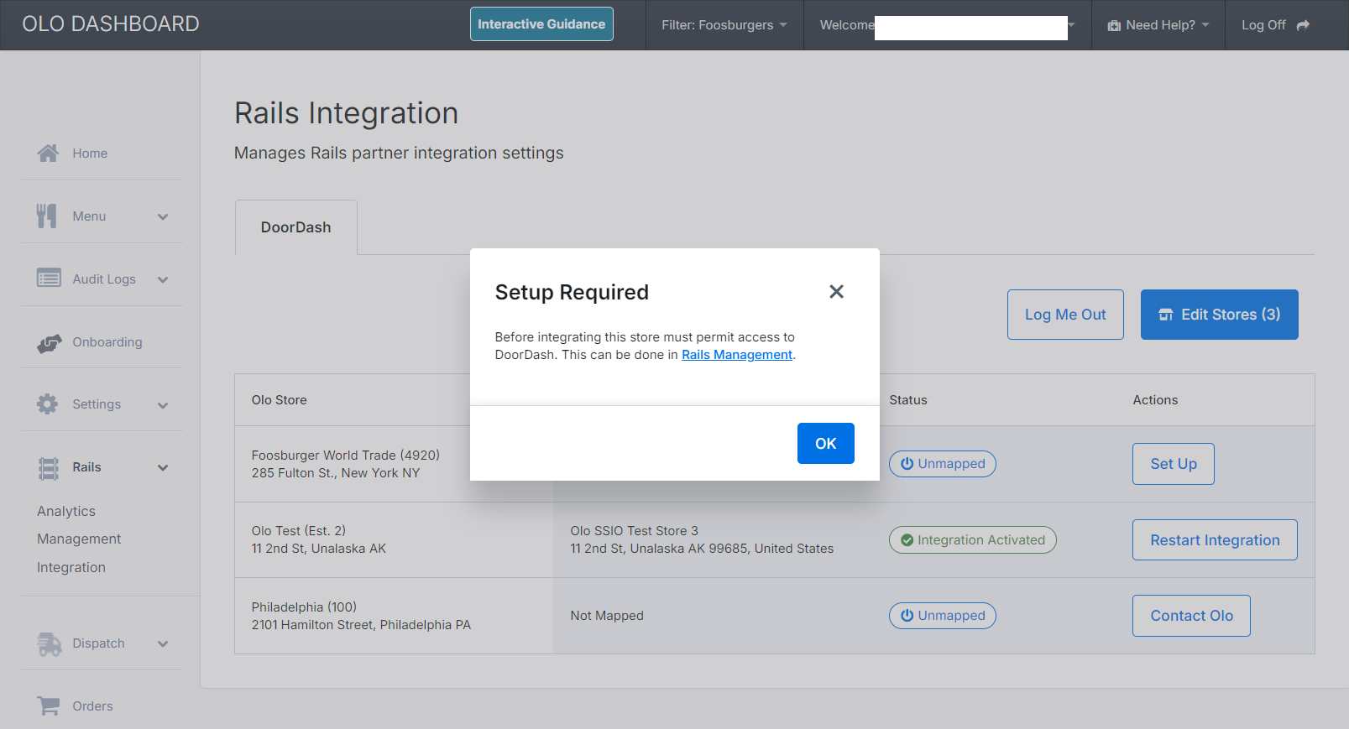The width and height of the screenshot is (1349, 729).
Task: Open Home in the sidebar
Action: [x=90, y=154]
